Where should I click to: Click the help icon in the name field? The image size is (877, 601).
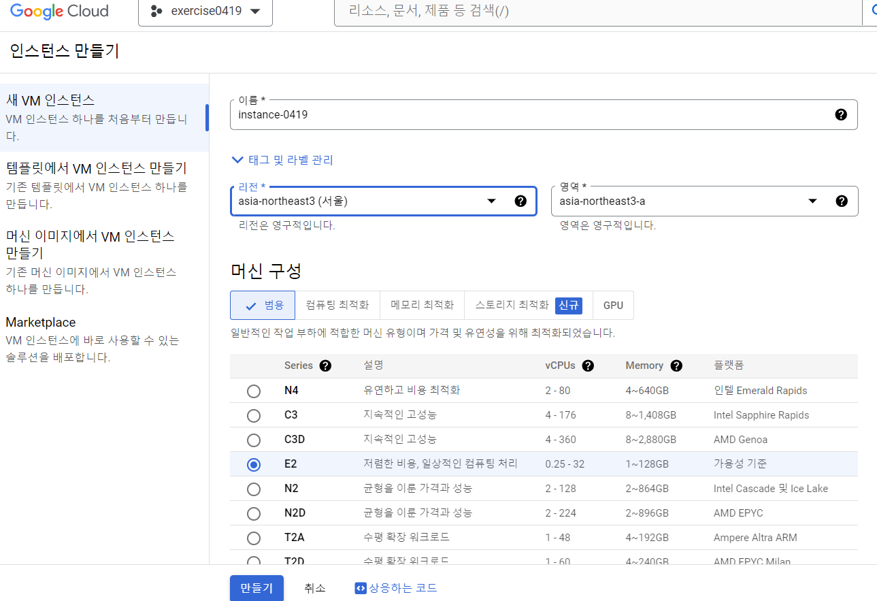(x=841, y=114)
